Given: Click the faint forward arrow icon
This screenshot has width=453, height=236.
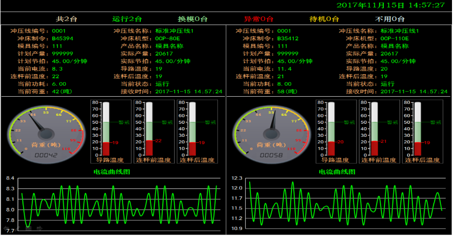Looking at the screenshot, I should coord(40,228).
